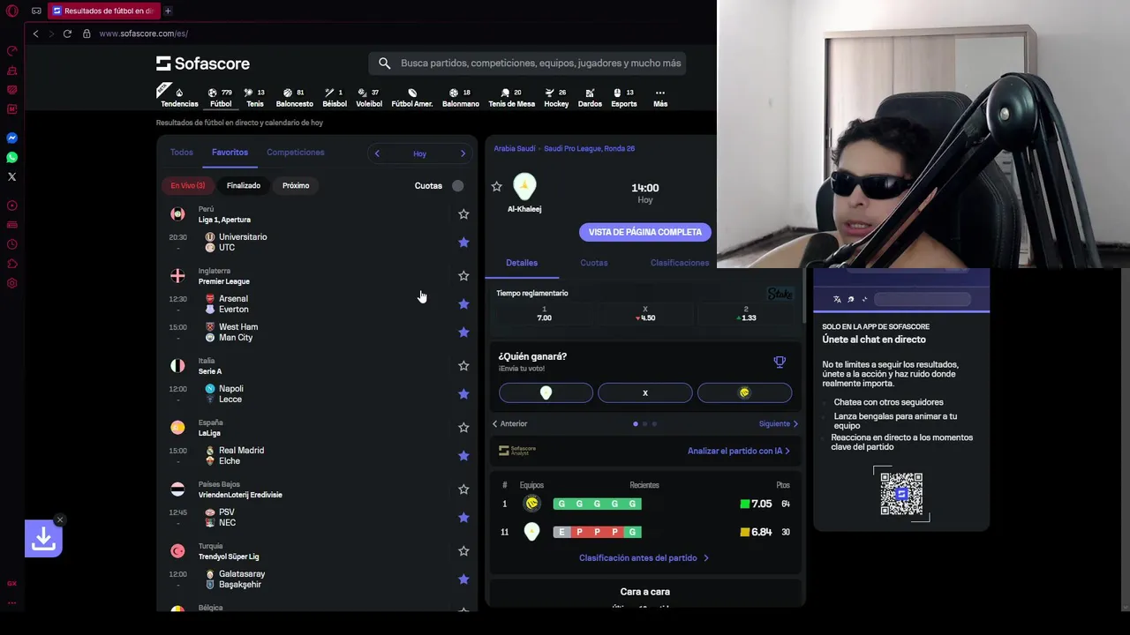Viewport: 1130px width, 635px height.
Task: Go to Siguiente poll slide
Action: click(x=779, y=424)
